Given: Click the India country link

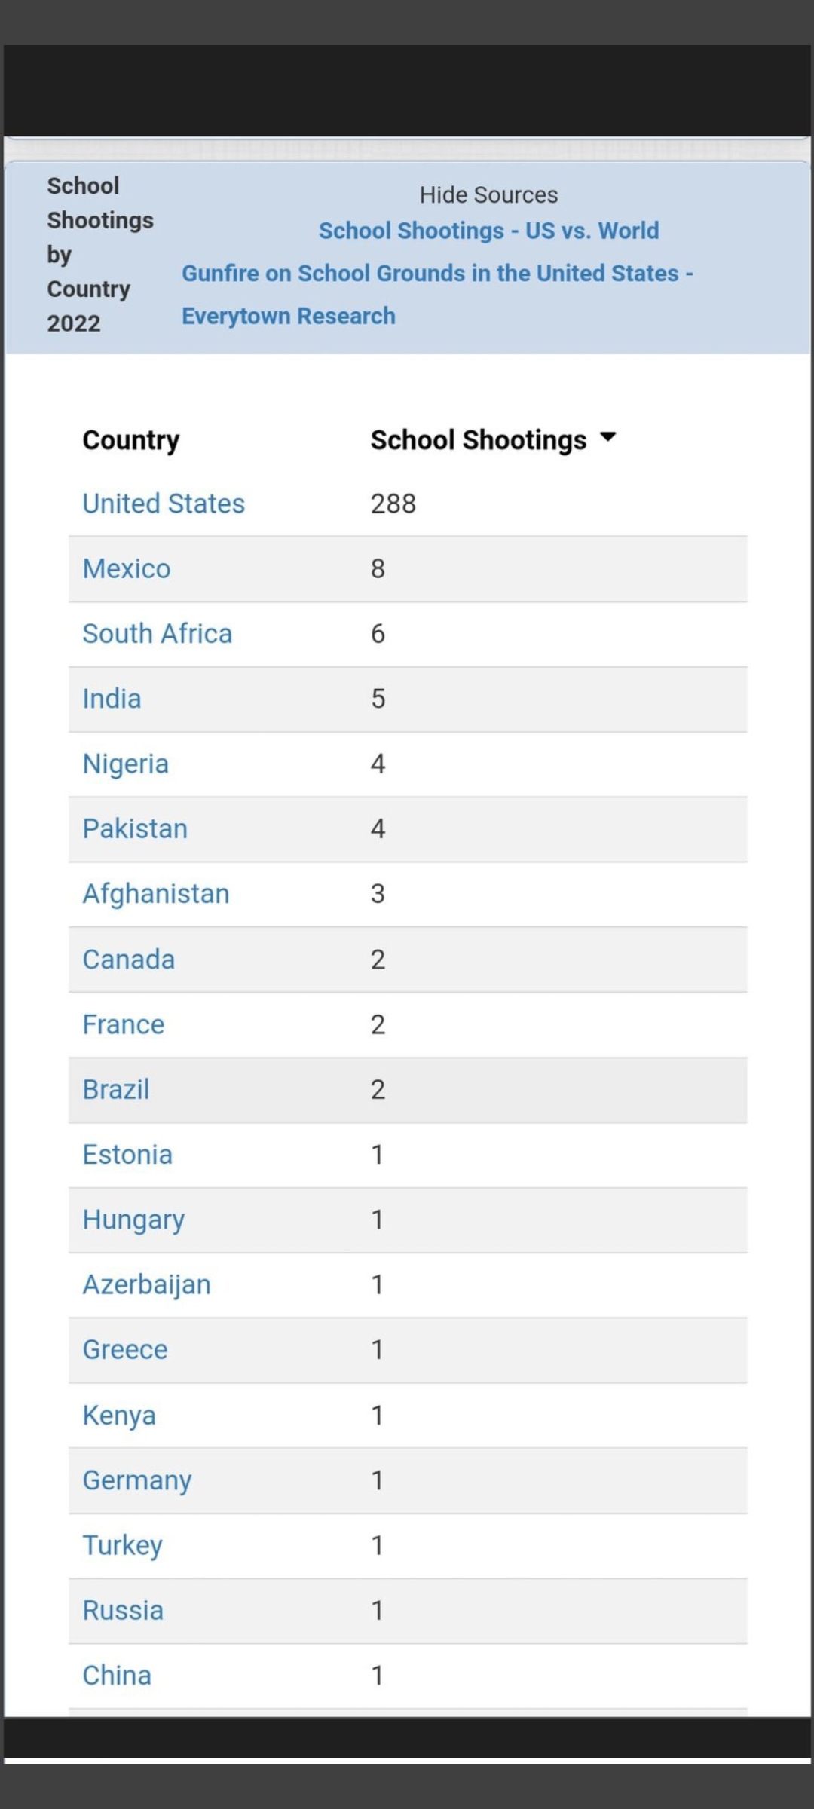Looking at the screenshot, I should coord(112,699).
